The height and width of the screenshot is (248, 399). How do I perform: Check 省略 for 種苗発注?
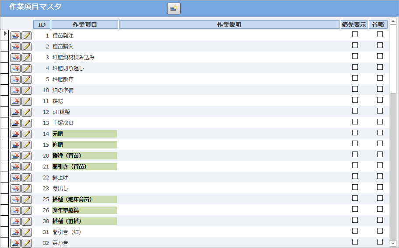pos(380,34)
